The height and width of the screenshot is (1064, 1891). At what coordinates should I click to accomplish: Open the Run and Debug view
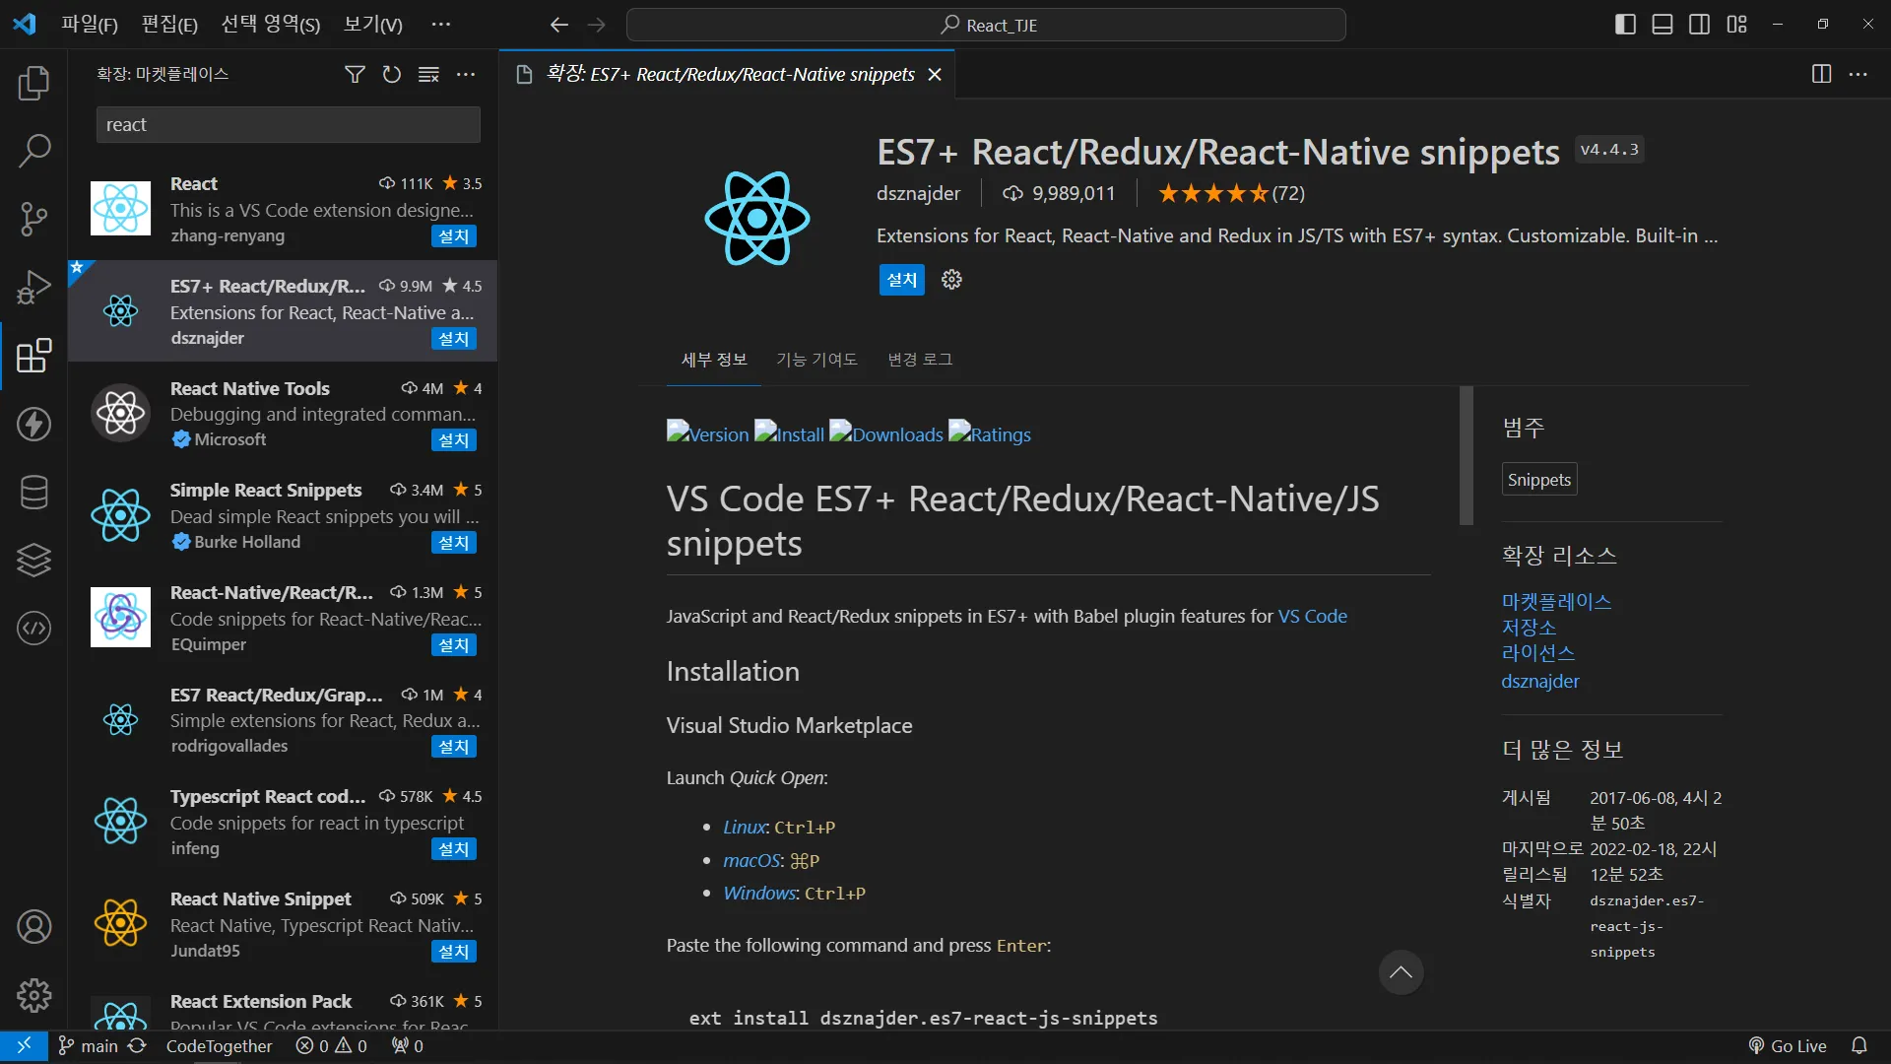coord(33,288)
